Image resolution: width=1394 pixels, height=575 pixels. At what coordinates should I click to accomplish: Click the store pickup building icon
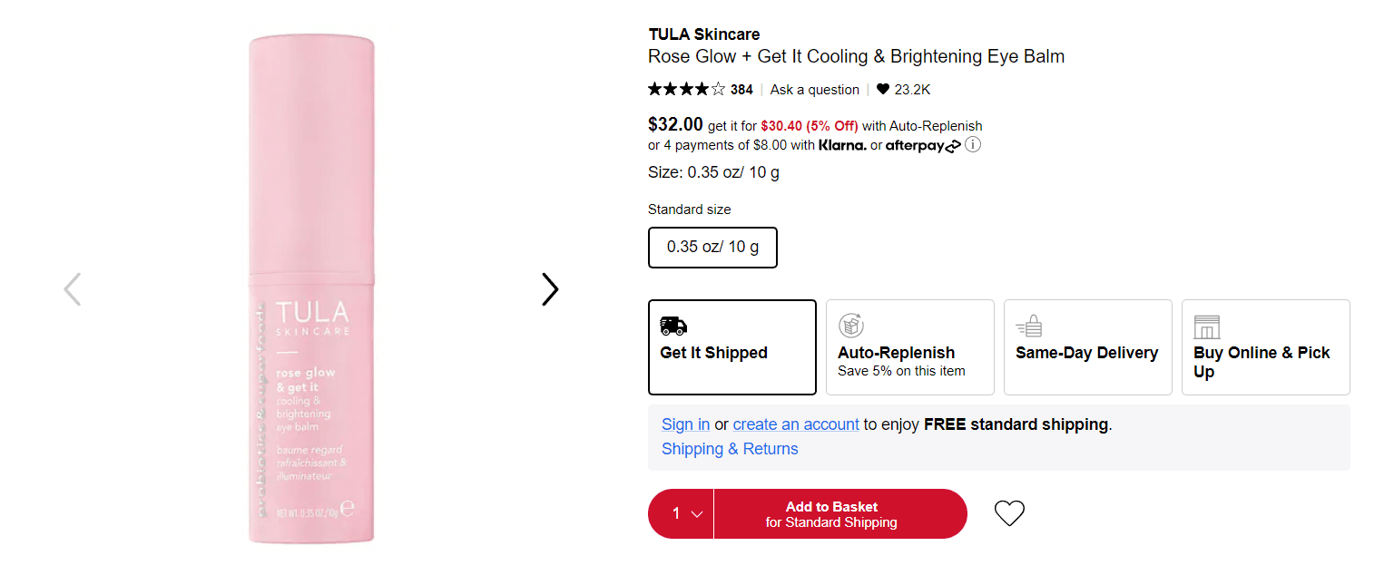1207,326
